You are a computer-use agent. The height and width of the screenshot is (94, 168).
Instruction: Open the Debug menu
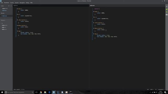click(x=27, y=3)
